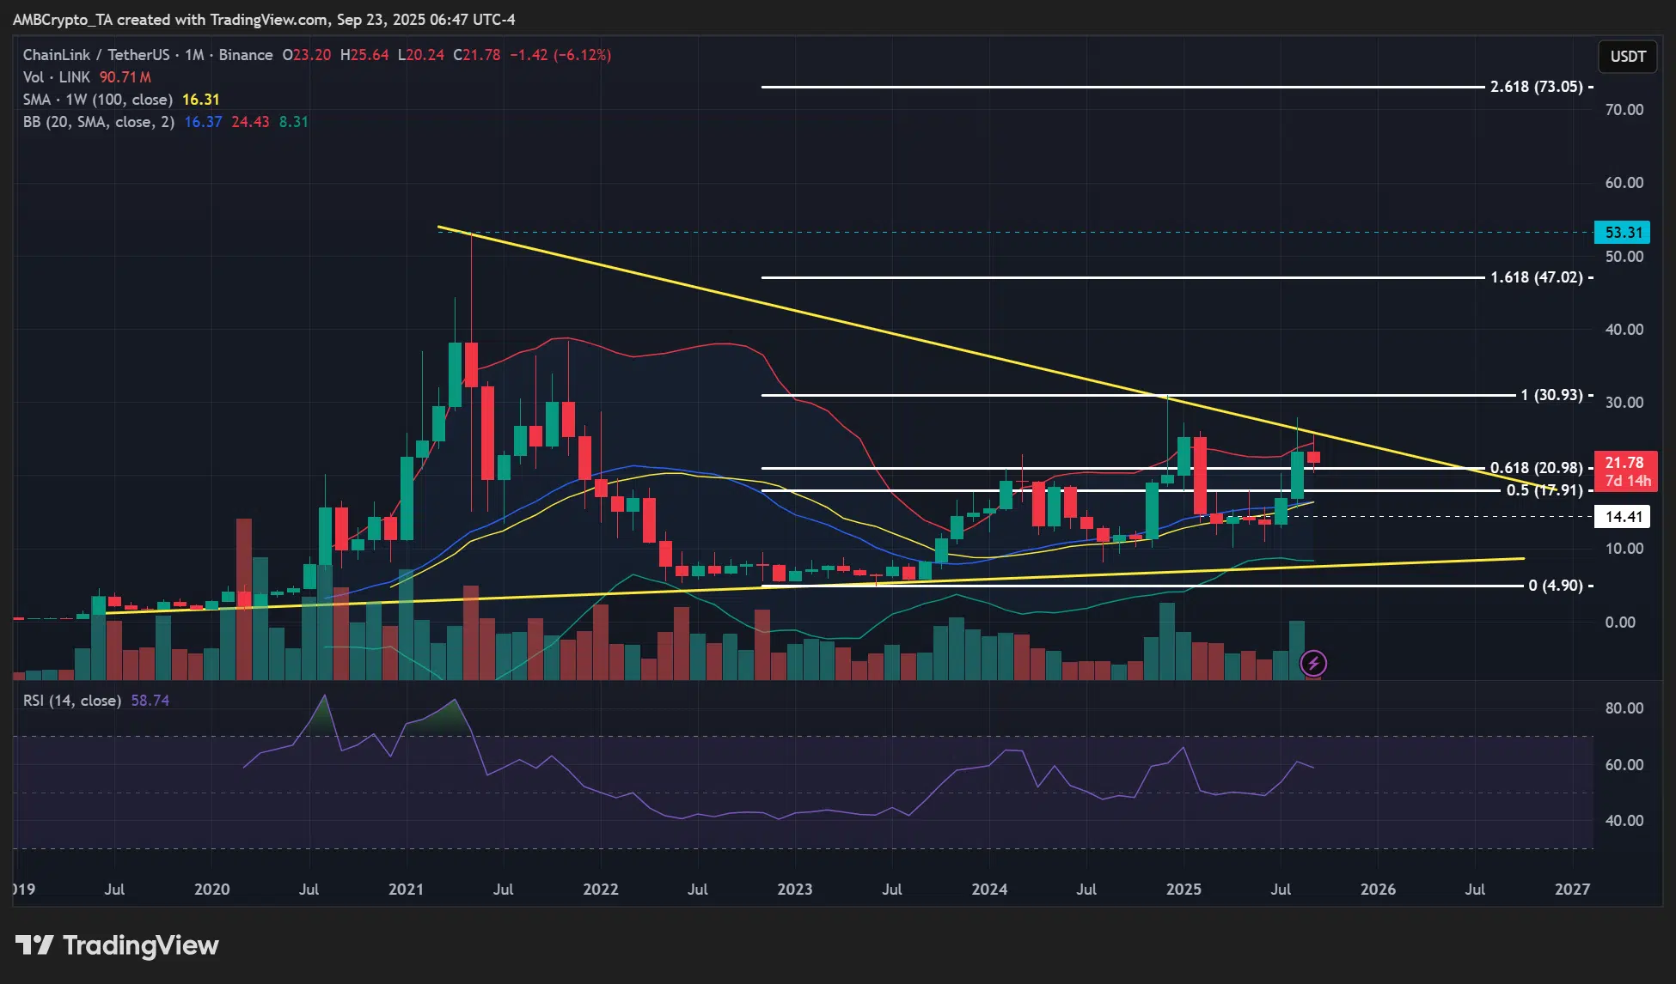The image size is (1676, 984).
Task: Click the 70.00 price scale label
Action: pyautogui.click(x=1624, y=110)
